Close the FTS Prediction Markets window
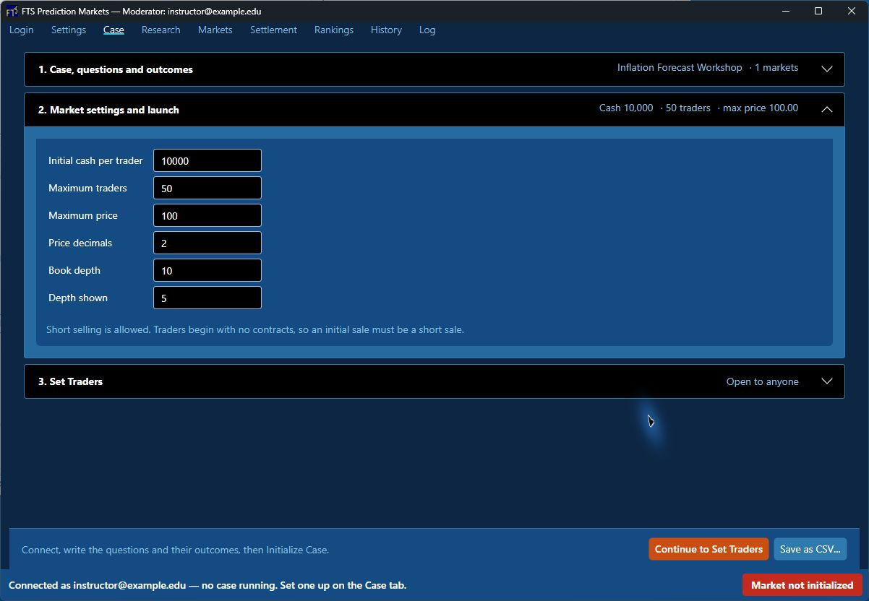This screenshot has width=869, height=601. point(852,11)
